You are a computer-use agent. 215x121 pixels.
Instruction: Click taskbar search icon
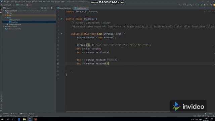(x=8, y=119)
